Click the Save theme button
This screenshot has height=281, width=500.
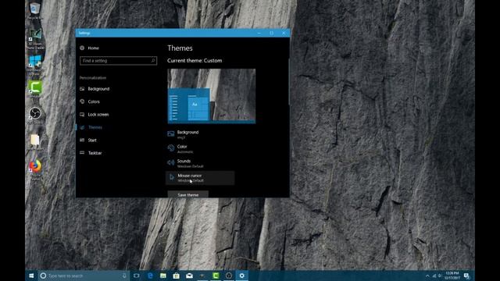[188, 194]
